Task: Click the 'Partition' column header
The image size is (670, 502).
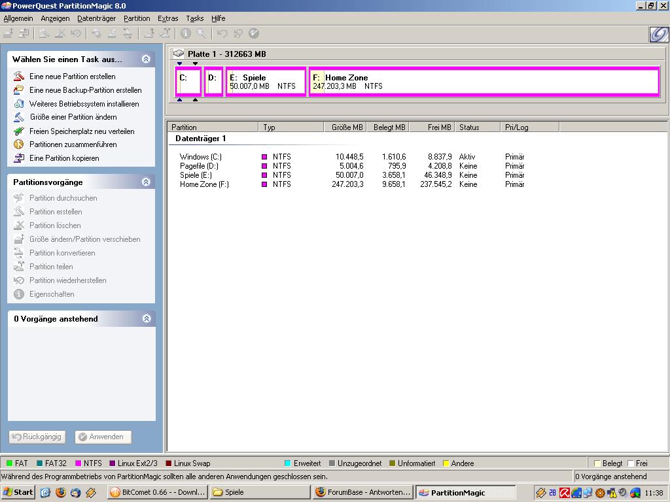Action: (213, 127)
